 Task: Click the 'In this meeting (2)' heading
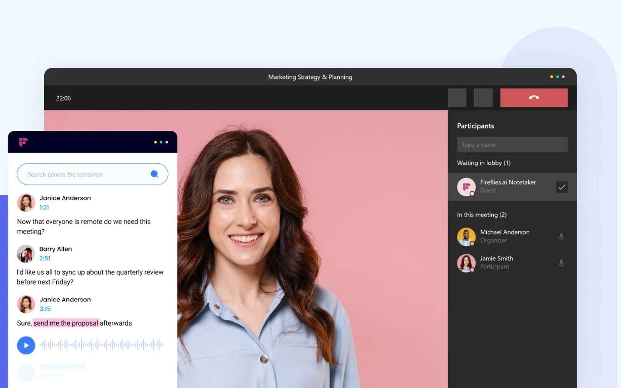(482, 215)
